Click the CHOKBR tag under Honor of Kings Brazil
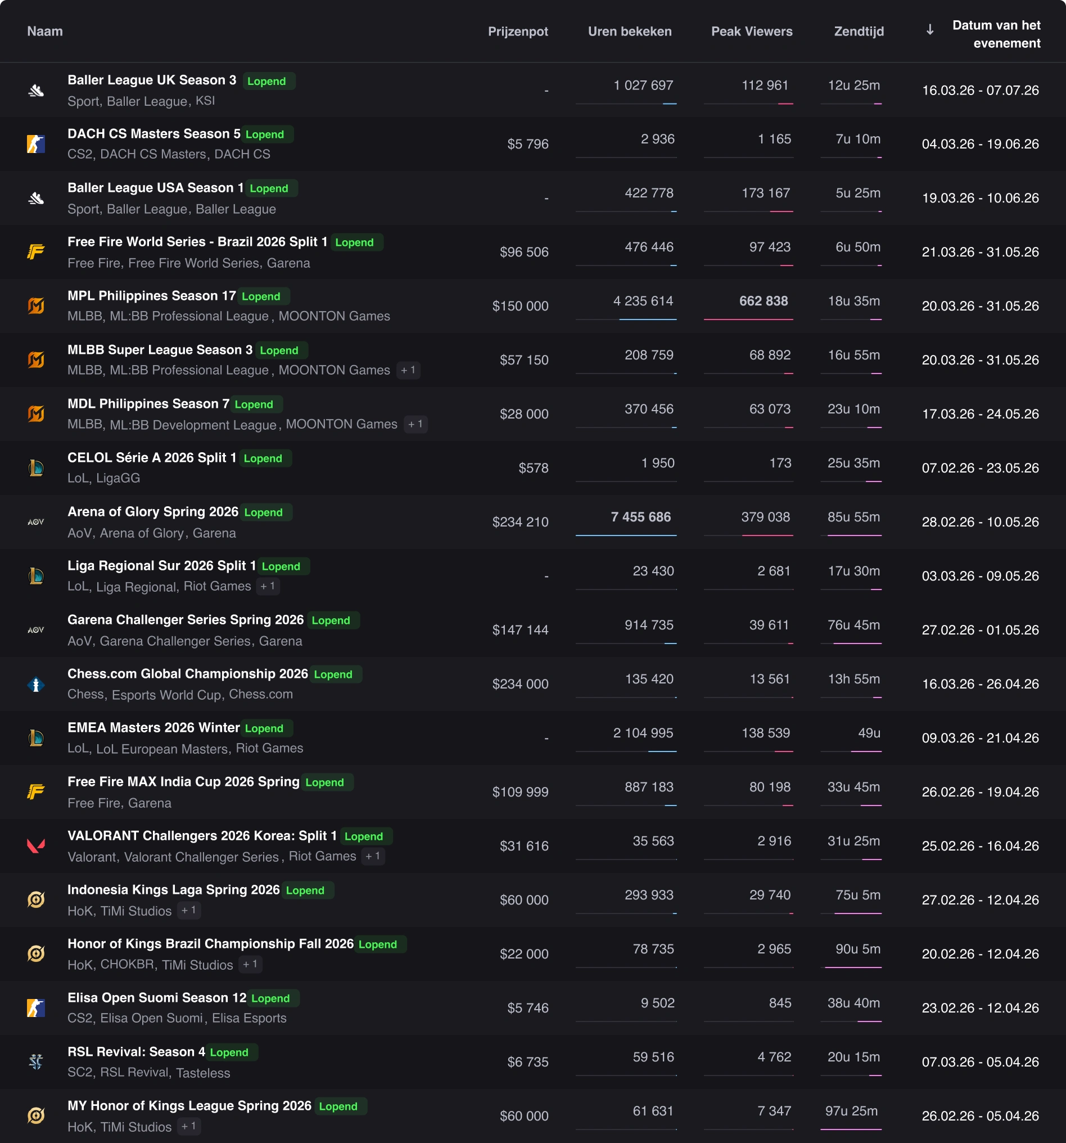This screenshot has height=1143, width=1066. pos(127,964)
